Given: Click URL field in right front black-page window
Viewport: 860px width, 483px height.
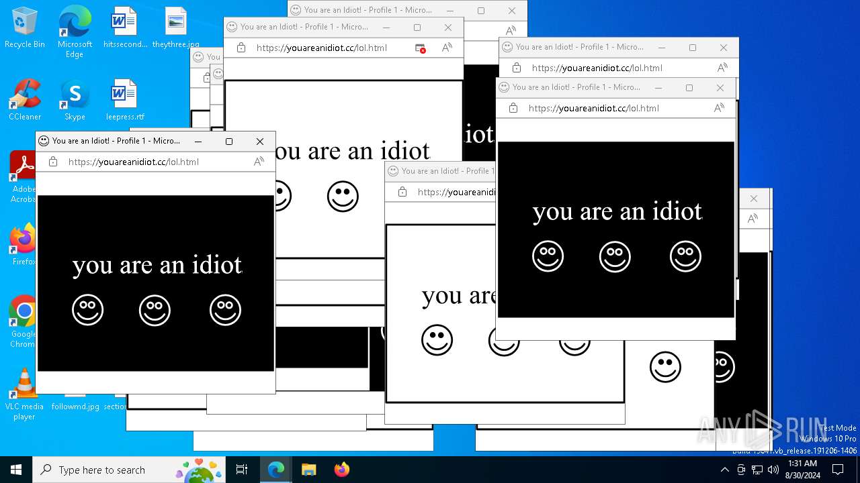Looking at the screenshot, I should tap(594, 108).
